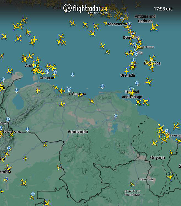181x206 pixels.
Task: Select the Boa Vista city marker
Action: pos(139,179)
